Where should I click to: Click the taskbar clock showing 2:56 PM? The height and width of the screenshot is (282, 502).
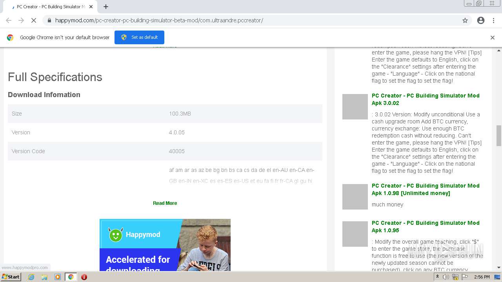[x=482, y=277]
